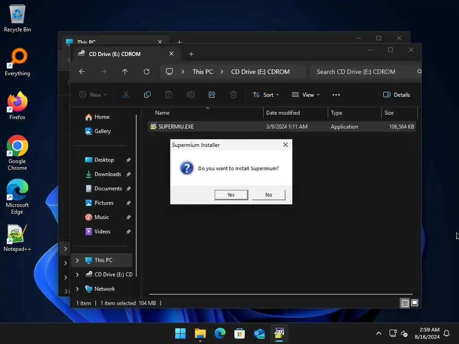
Task: Select This PC tab in background window
Action: point(87,42)
